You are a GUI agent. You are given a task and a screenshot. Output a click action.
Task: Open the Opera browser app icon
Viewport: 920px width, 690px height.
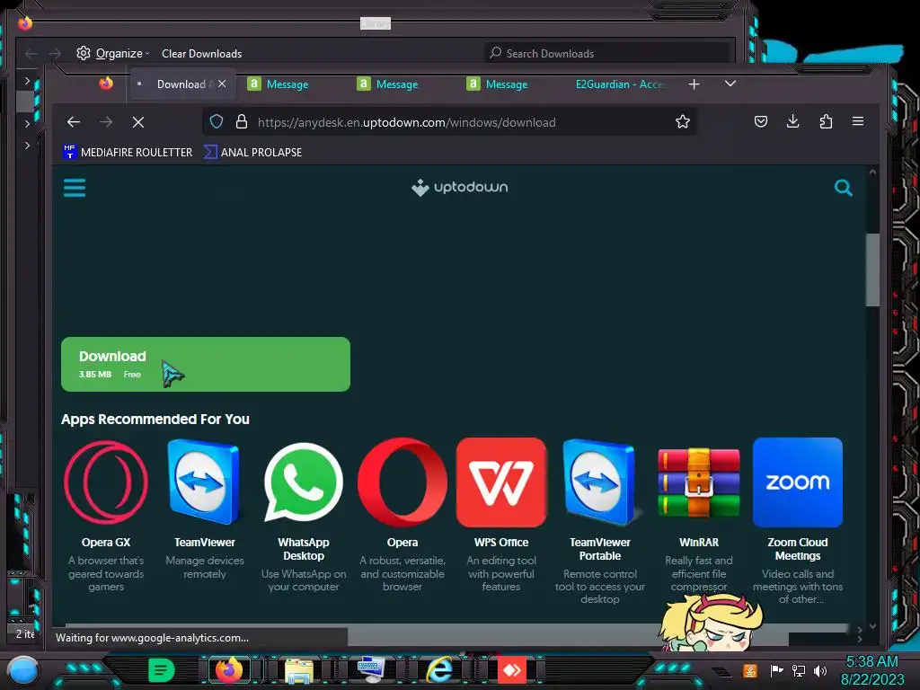tap(402, 482)
